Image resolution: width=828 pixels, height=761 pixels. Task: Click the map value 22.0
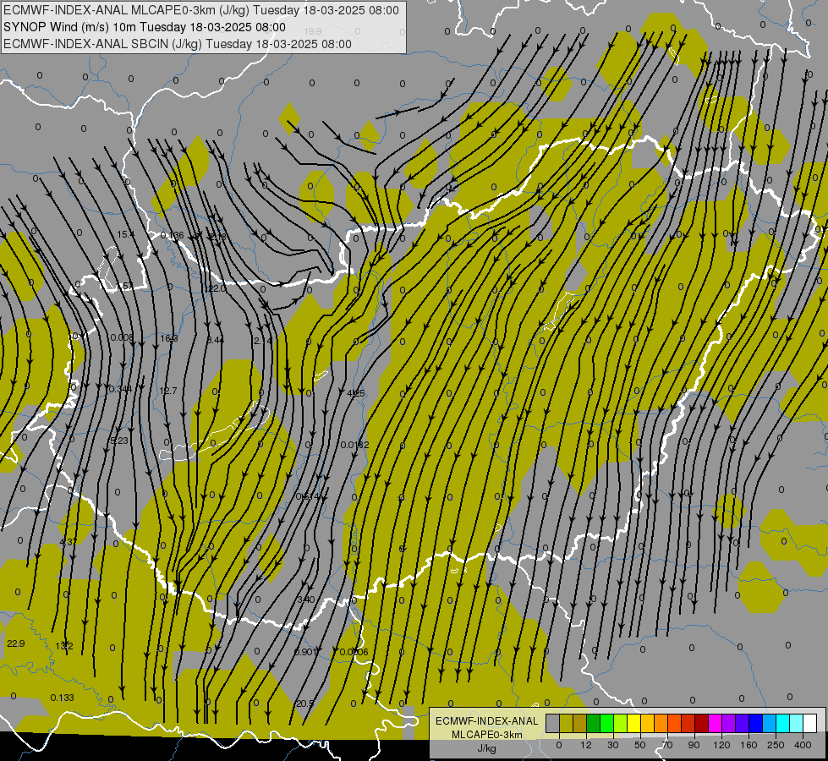coord(217,288)
